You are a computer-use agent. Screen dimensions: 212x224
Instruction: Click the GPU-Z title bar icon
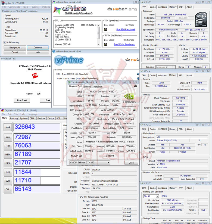pos(69,82)
